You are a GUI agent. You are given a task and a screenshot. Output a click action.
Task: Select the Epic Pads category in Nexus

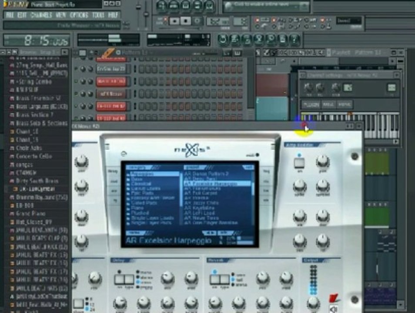tap(142, 193)
